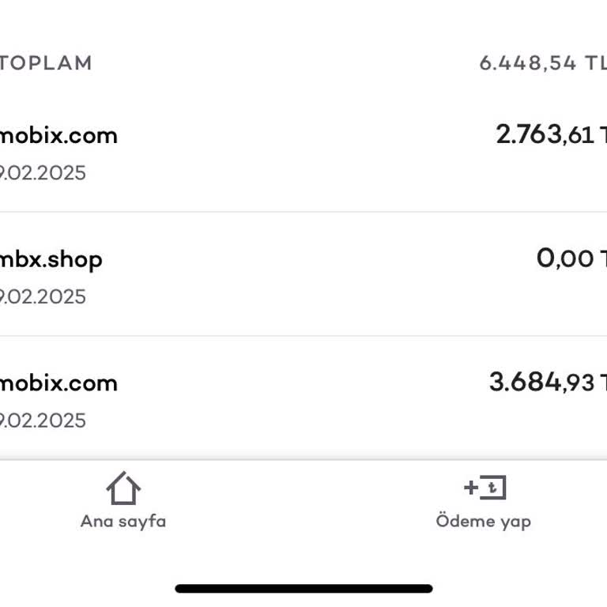Tap the 2.763,61 amount
The image size is (607, 607).
click(x=545, y=135)
